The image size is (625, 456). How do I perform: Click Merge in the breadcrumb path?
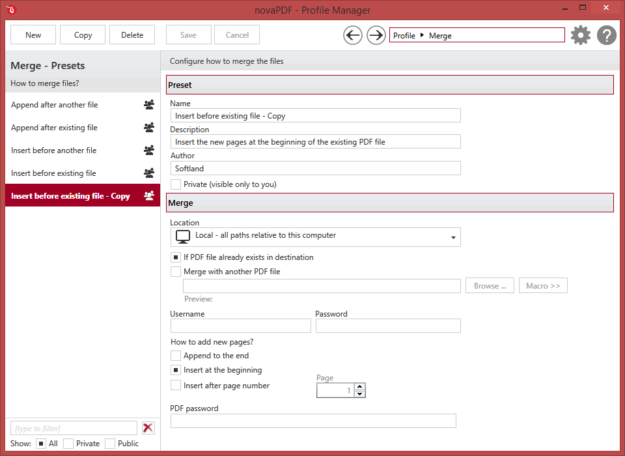point(440,36)
